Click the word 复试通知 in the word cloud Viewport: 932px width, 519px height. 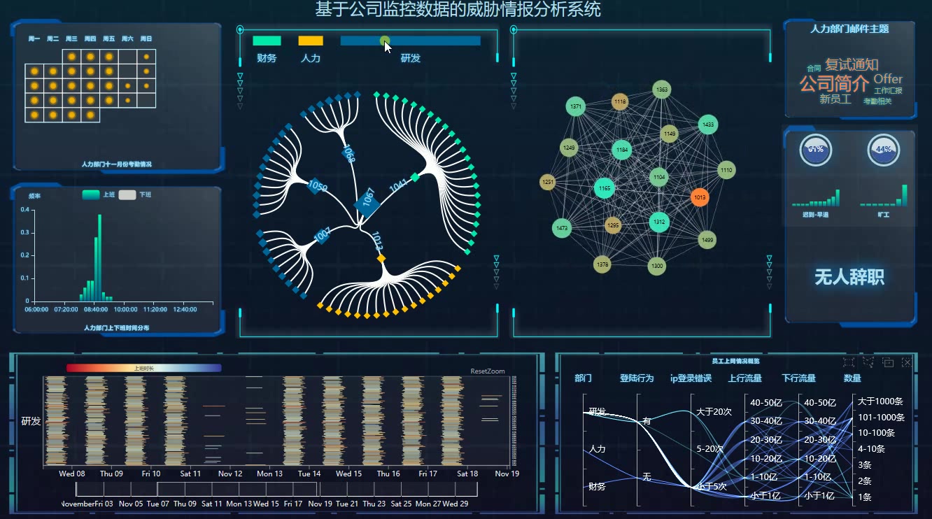[852, 64]
